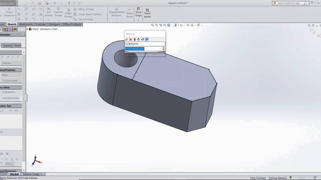Click the Offset Entities tool

coord(68,13)
